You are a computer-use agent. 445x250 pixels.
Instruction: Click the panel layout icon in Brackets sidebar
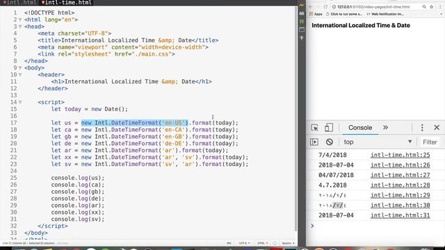(302, 29)
